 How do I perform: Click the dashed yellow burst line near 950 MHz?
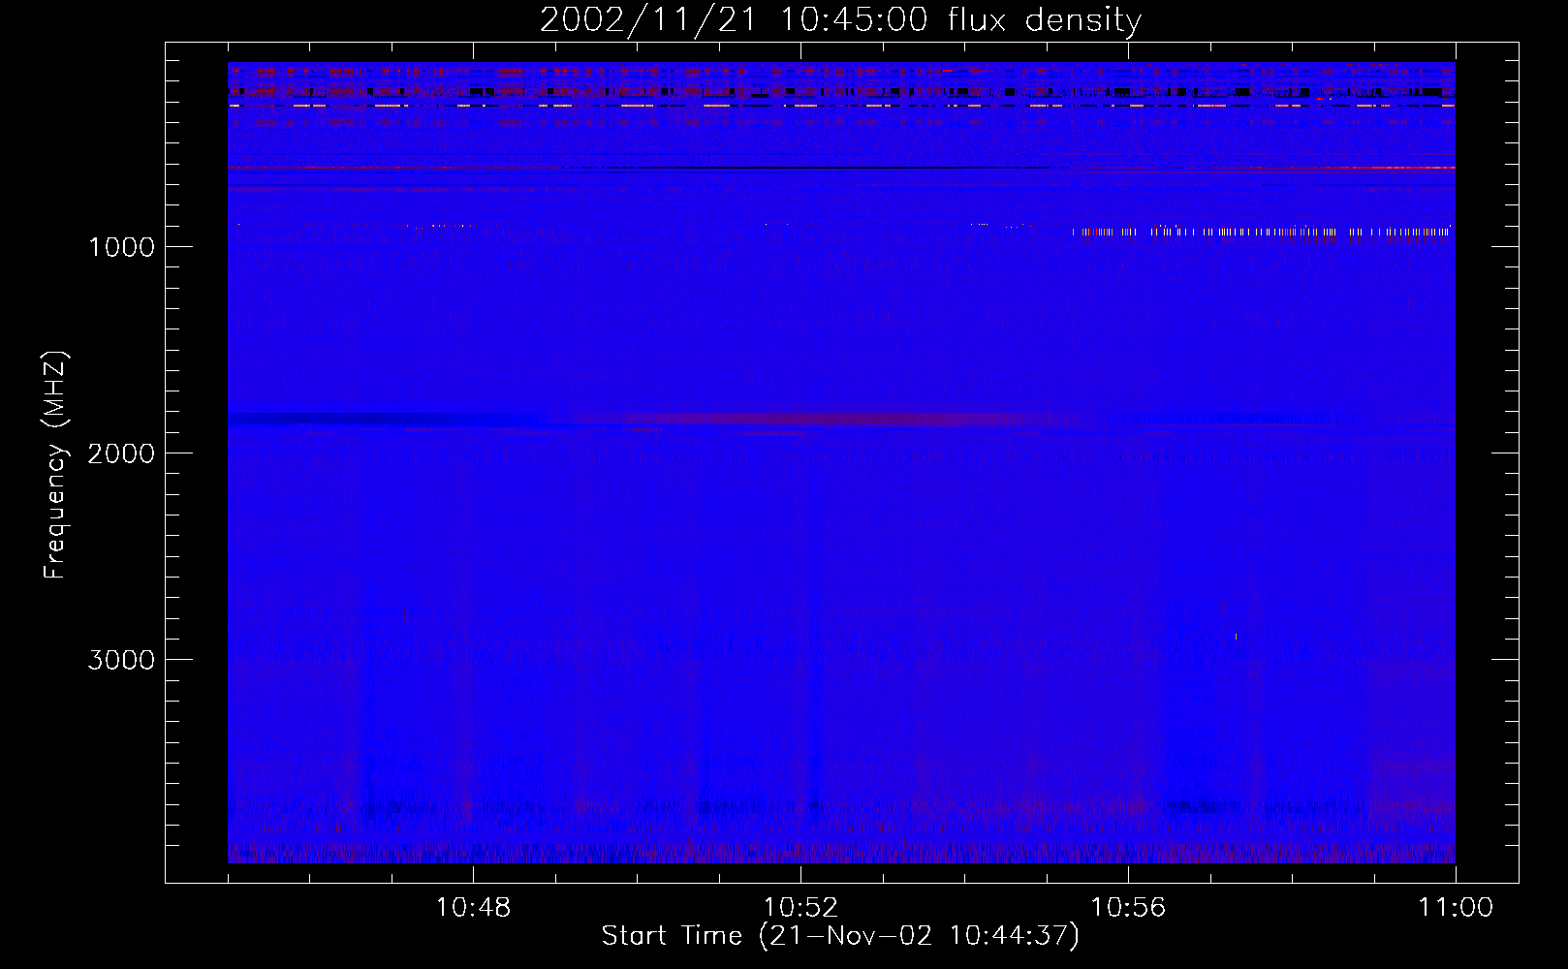(1262, 232)
